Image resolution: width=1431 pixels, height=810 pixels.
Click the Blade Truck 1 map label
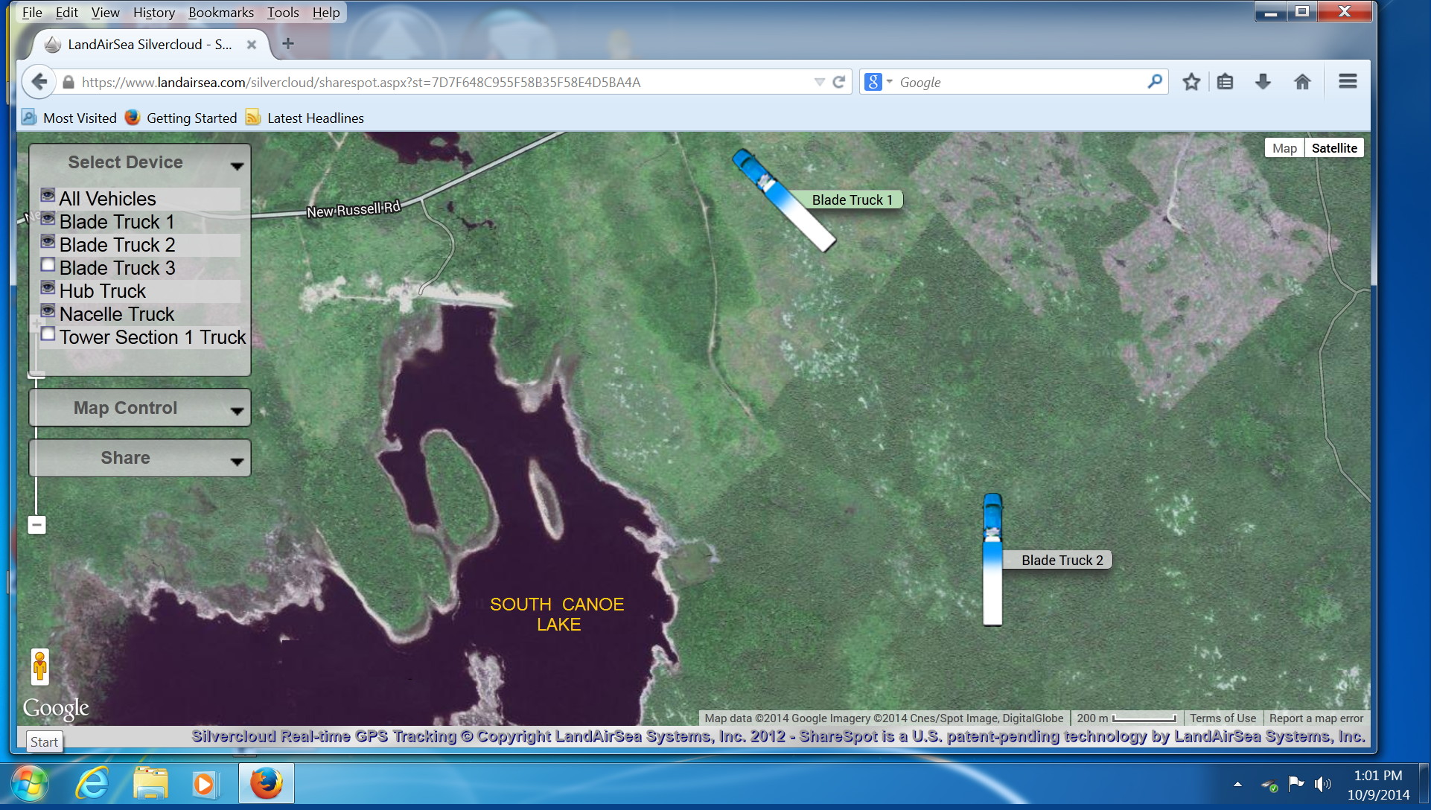(852, 200)
